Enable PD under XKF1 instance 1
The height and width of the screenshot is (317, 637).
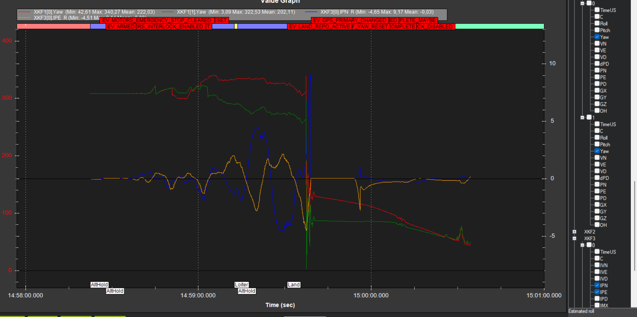tap(597, 198)
